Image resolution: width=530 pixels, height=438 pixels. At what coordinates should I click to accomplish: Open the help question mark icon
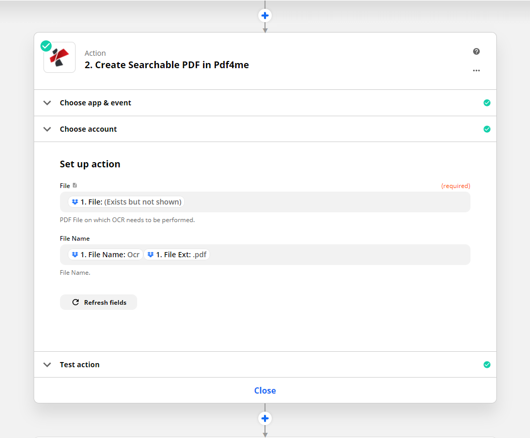[x=476, y=52]
